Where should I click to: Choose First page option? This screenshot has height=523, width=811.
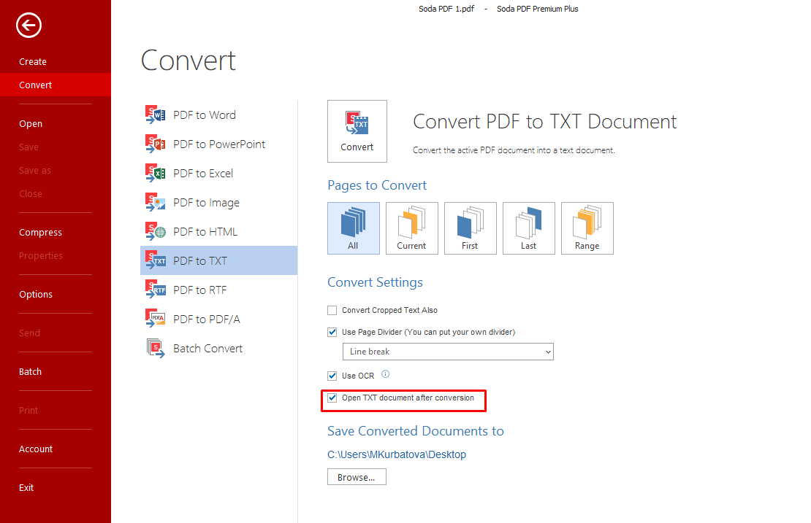(x=470, y=228)
